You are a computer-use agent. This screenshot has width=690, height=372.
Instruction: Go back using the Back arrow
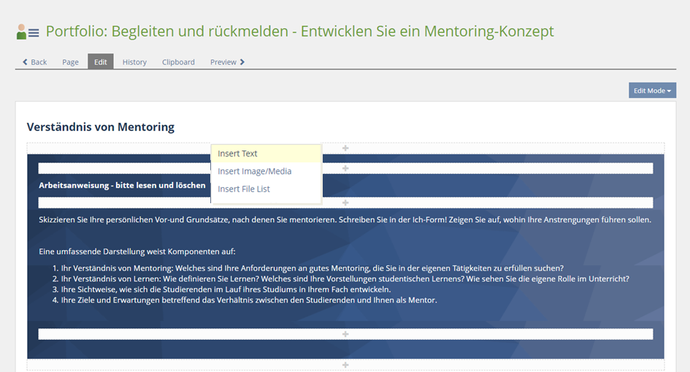tap(34, 62)
